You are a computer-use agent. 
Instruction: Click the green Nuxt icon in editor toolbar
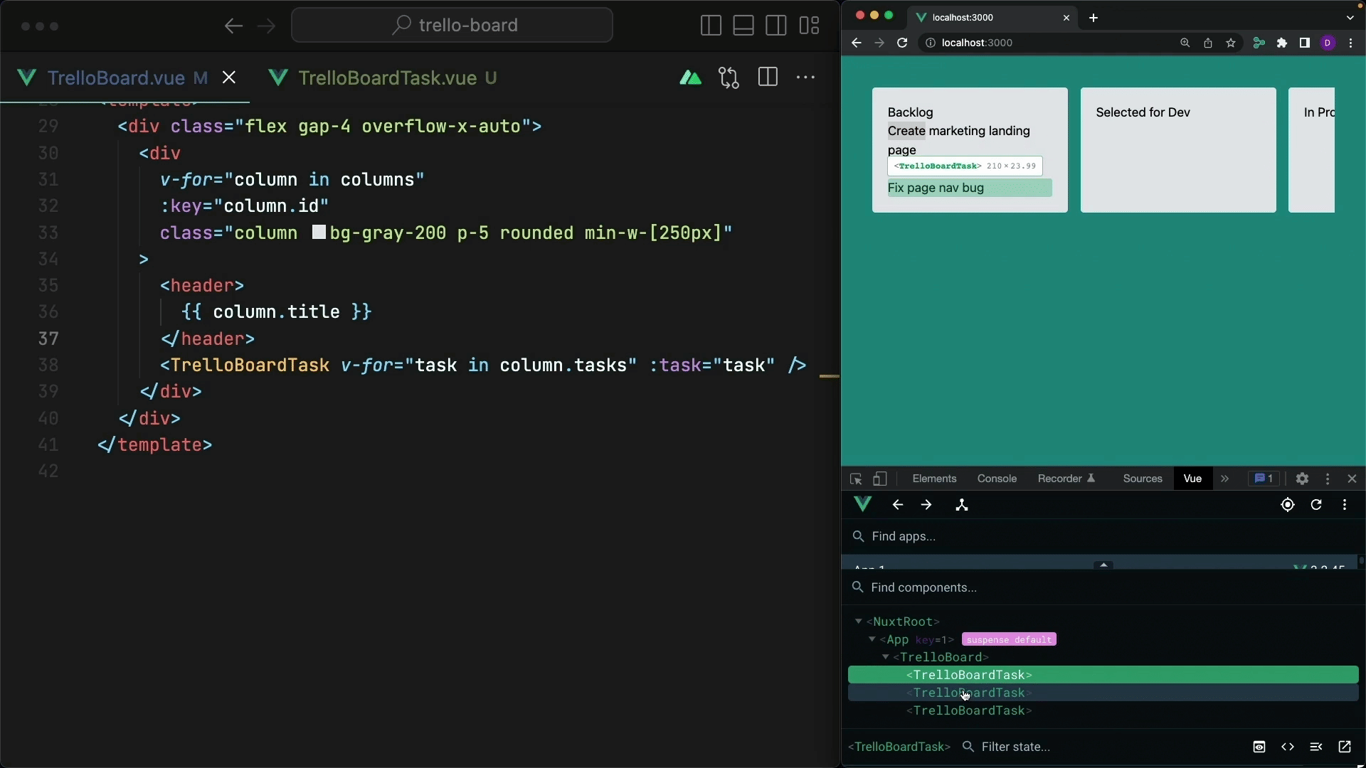click(x=690, y=78)
